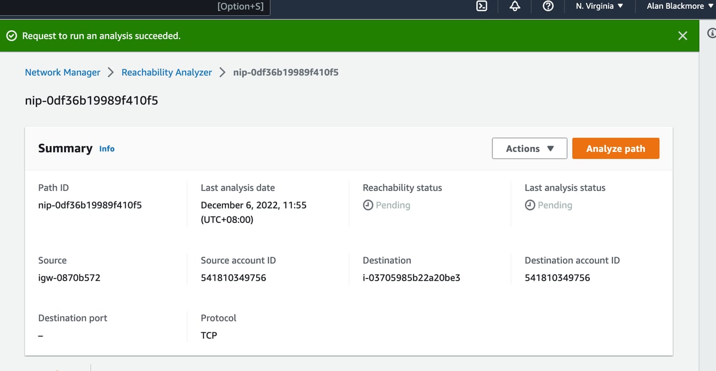Dismiss the analysis succeeded banner
The image size is (716, 371).
[682, 35]
